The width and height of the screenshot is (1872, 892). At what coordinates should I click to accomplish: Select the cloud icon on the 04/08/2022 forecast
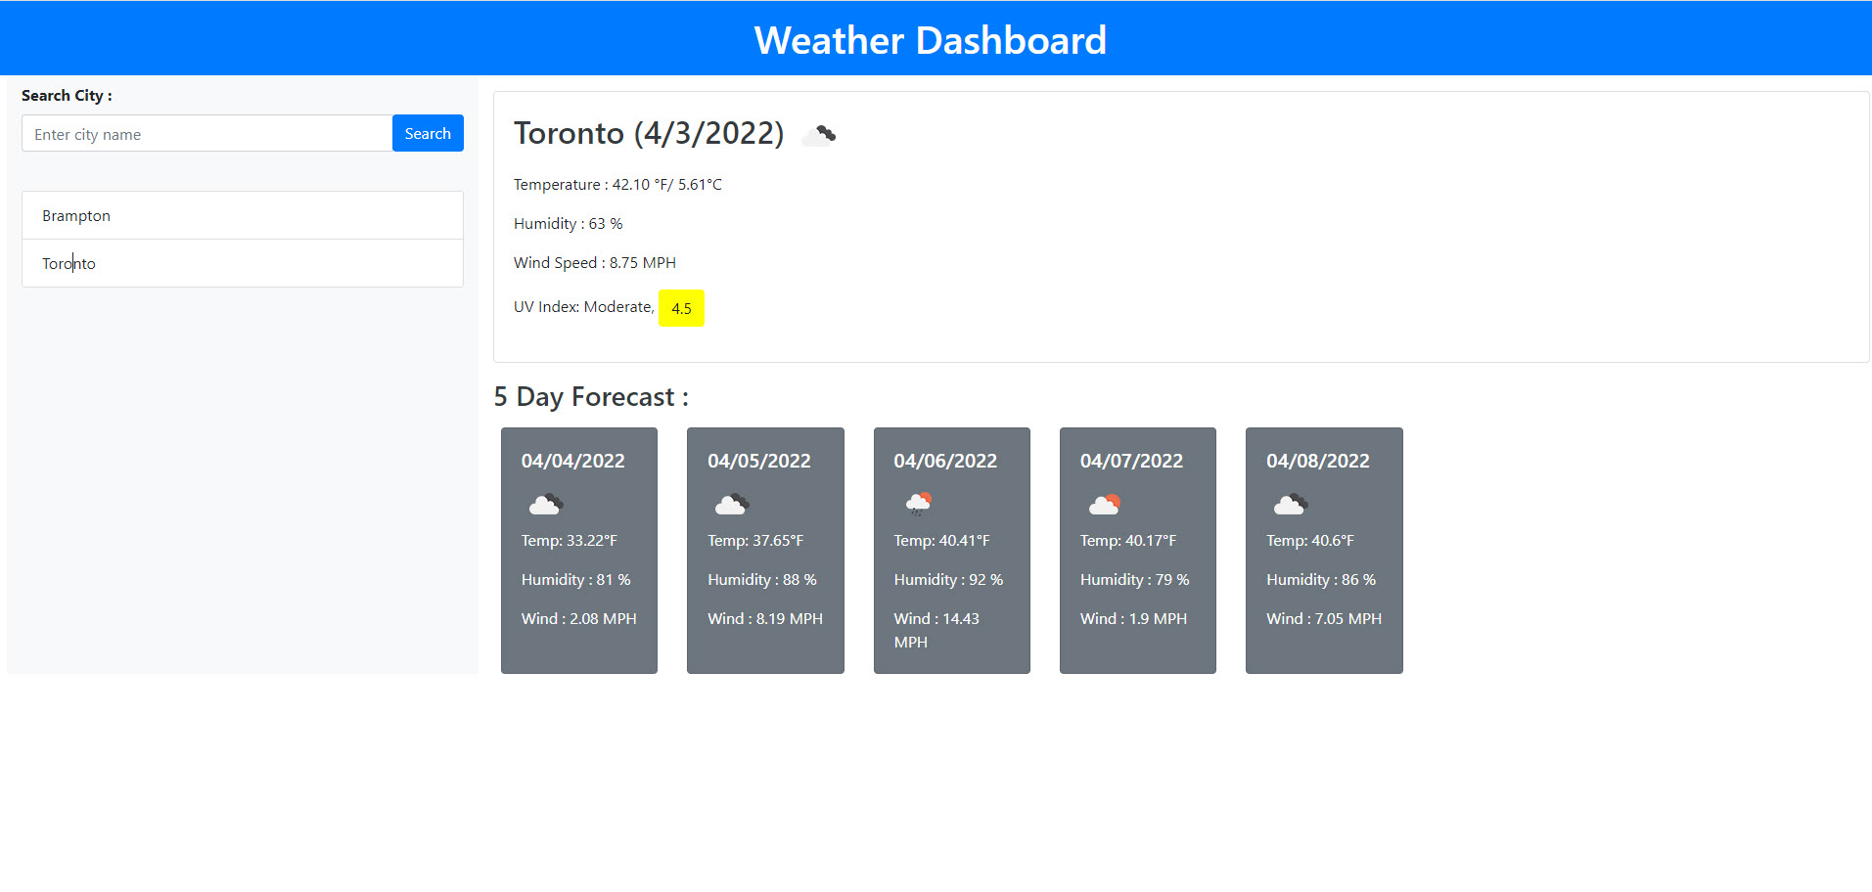[1290, 504]
